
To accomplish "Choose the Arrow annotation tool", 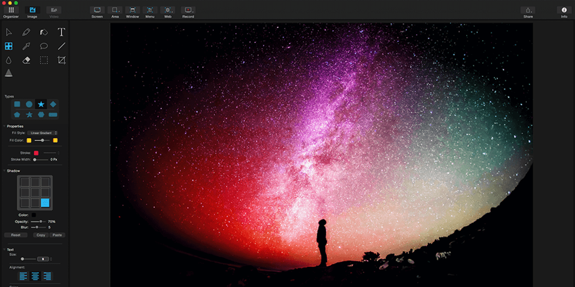I will 26,46.
